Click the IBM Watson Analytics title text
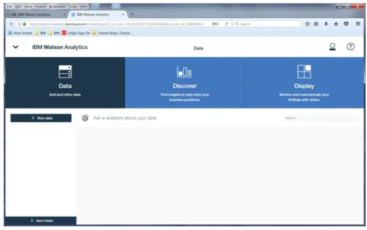Screen dimensions: 367x230 60,47
